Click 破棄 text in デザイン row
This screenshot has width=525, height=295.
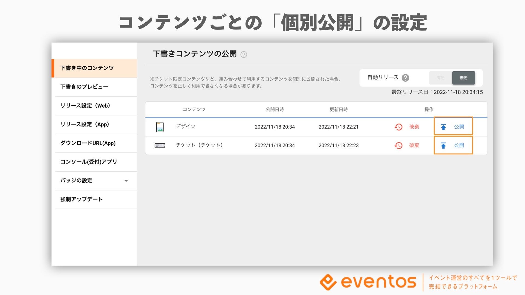[x=414, y=127]
